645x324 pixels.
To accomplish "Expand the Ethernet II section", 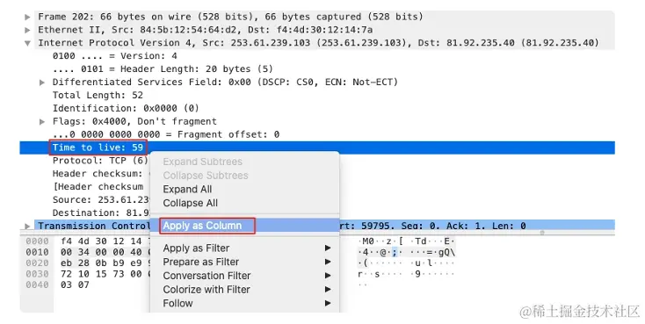I will [27, 30].
